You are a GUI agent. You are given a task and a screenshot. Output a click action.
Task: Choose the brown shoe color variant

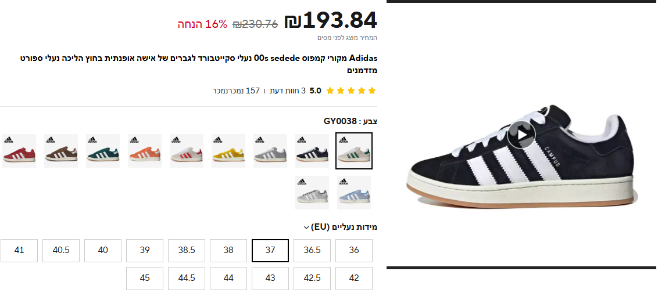pyautogui.click(x=61, y=151)
